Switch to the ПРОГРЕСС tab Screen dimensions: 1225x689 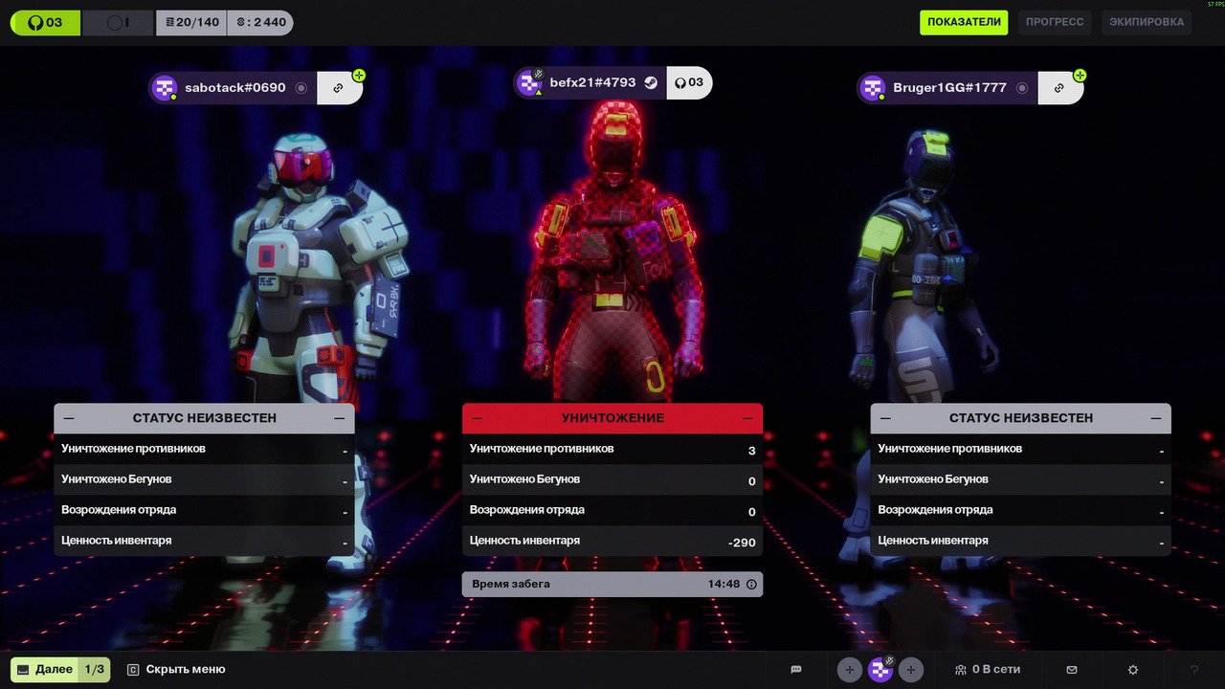pos(1055,22)
